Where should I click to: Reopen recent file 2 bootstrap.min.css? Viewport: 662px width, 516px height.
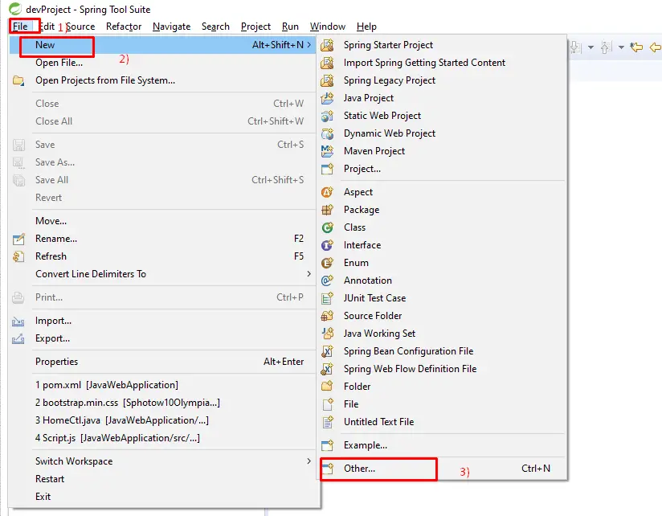point(164,403)
